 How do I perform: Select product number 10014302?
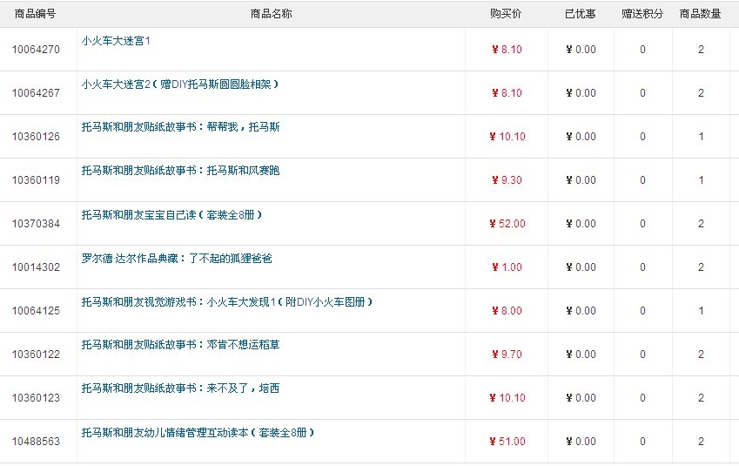click(x=36, y=267)
